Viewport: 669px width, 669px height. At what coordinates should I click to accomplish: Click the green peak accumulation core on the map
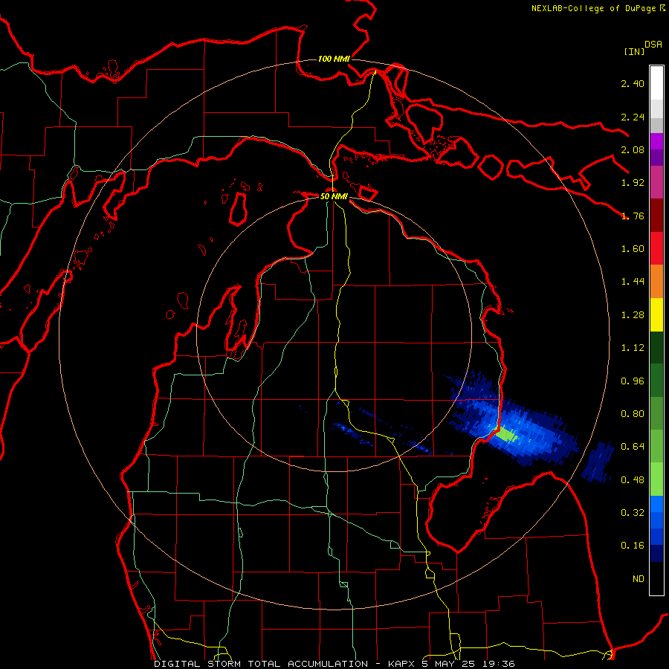pyautogui.click(x=507, y=435)
